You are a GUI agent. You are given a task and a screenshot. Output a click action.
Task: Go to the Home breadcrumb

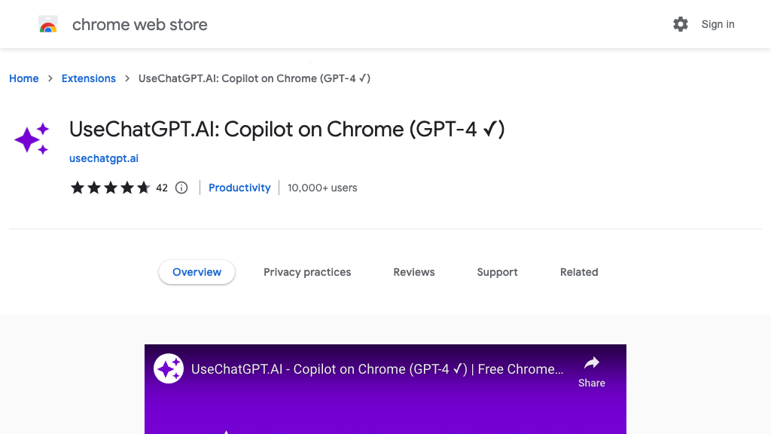[x=24, y=78]
